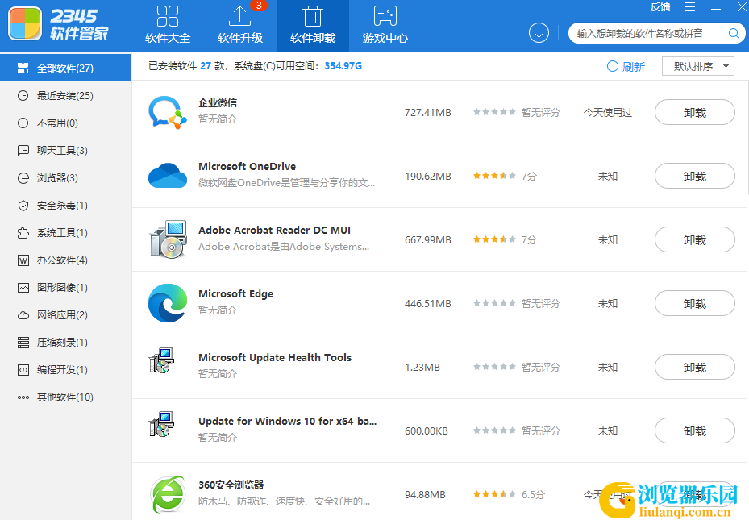Click the Update for Windows 10 icon
Viewport: 749px width, 520px height.
click(x=161, y=424)
